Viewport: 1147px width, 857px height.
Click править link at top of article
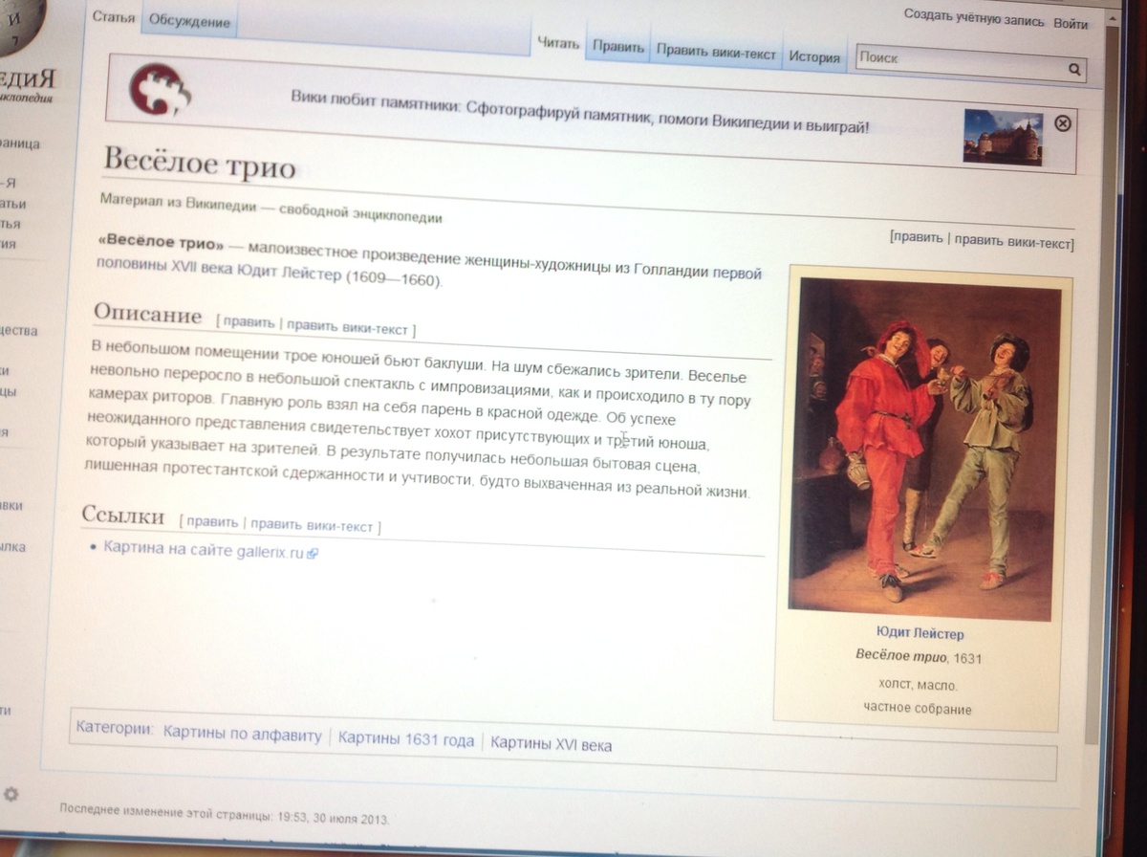click(x=918, y=238)
